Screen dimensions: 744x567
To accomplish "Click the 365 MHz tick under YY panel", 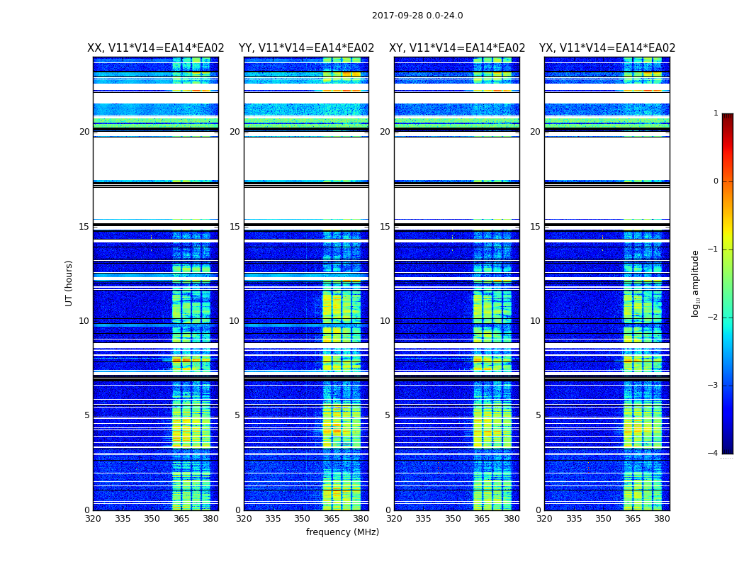I will point(332,519).
